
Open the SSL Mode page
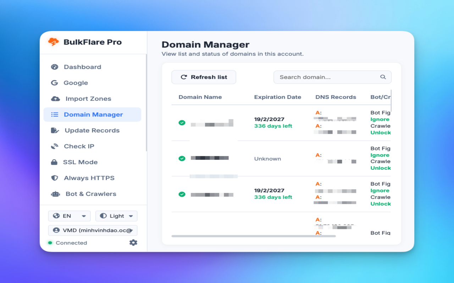[92, 162]
